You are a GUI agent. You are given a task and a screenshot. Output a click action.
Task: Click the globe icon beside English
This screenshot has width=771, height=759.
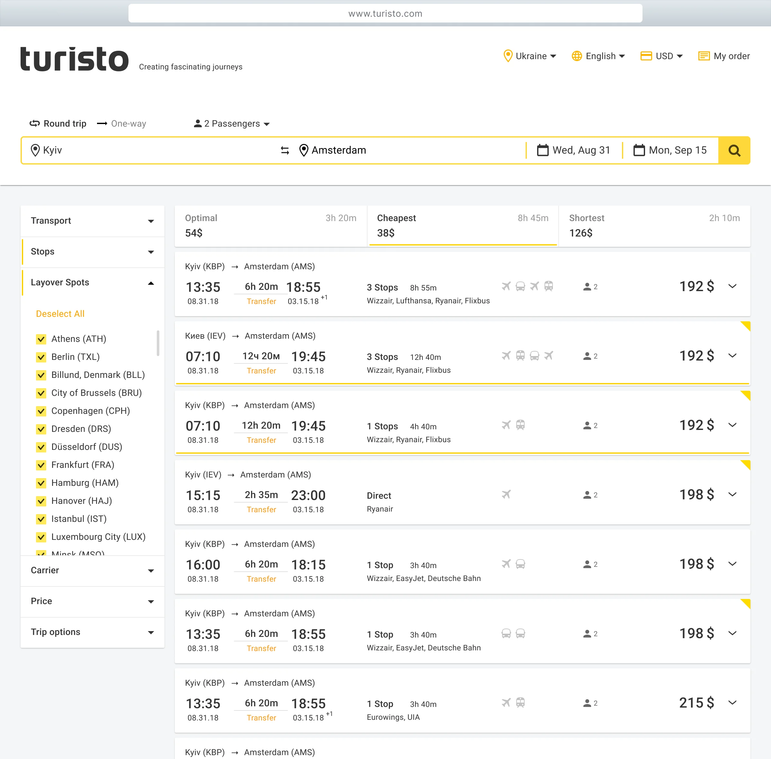(x=577, y=56)
